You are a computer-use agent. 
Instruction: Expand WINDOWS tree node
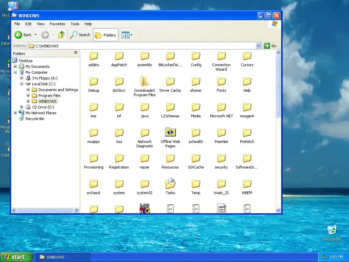pos(28,101)
